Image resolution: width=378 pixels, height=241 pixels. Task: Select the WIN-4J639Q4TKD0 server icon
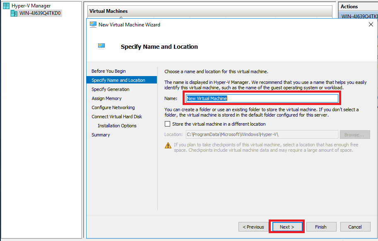click(x=13, y=13)
